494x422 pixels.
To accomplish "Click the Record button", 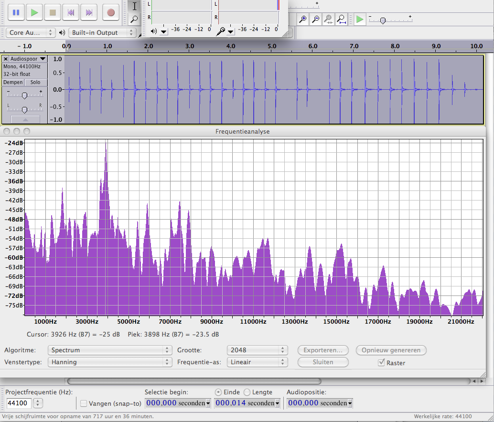I will (x=111, y=12).
